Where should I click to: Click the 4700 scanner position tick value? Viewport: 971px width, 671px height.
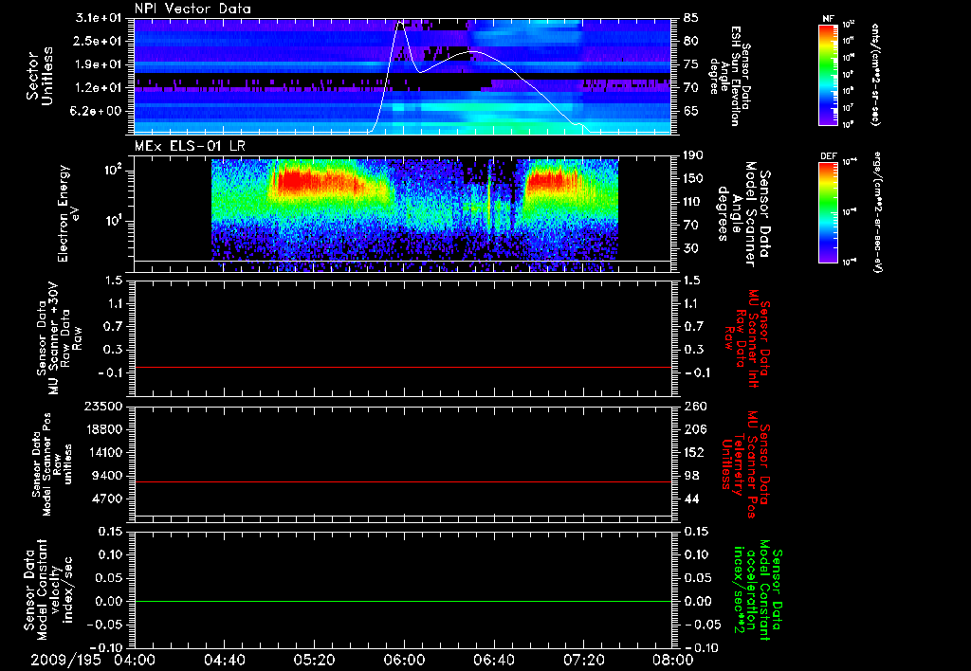(x=106, y=499)
